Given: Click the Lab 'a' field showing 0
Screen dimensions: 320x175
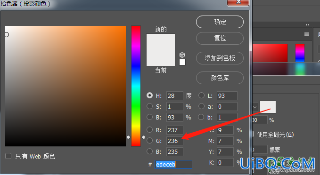Looking at the screenshot, I should point(227,106).
